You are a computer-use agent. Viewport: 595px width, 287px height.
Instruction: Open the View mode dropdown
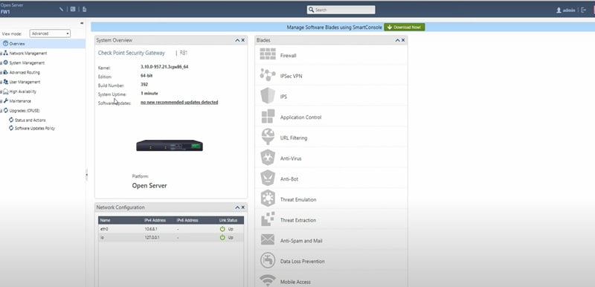pyautogui.click(x=50, y=33)
